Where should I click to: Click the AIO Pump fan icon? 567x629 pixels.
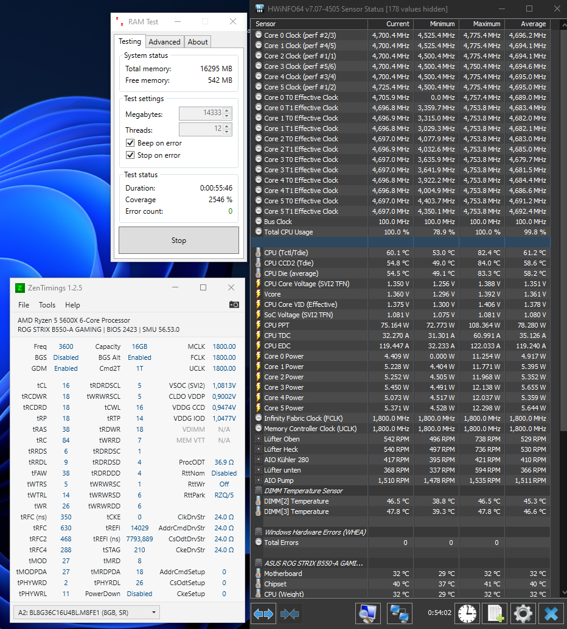(x=259, y=480)
